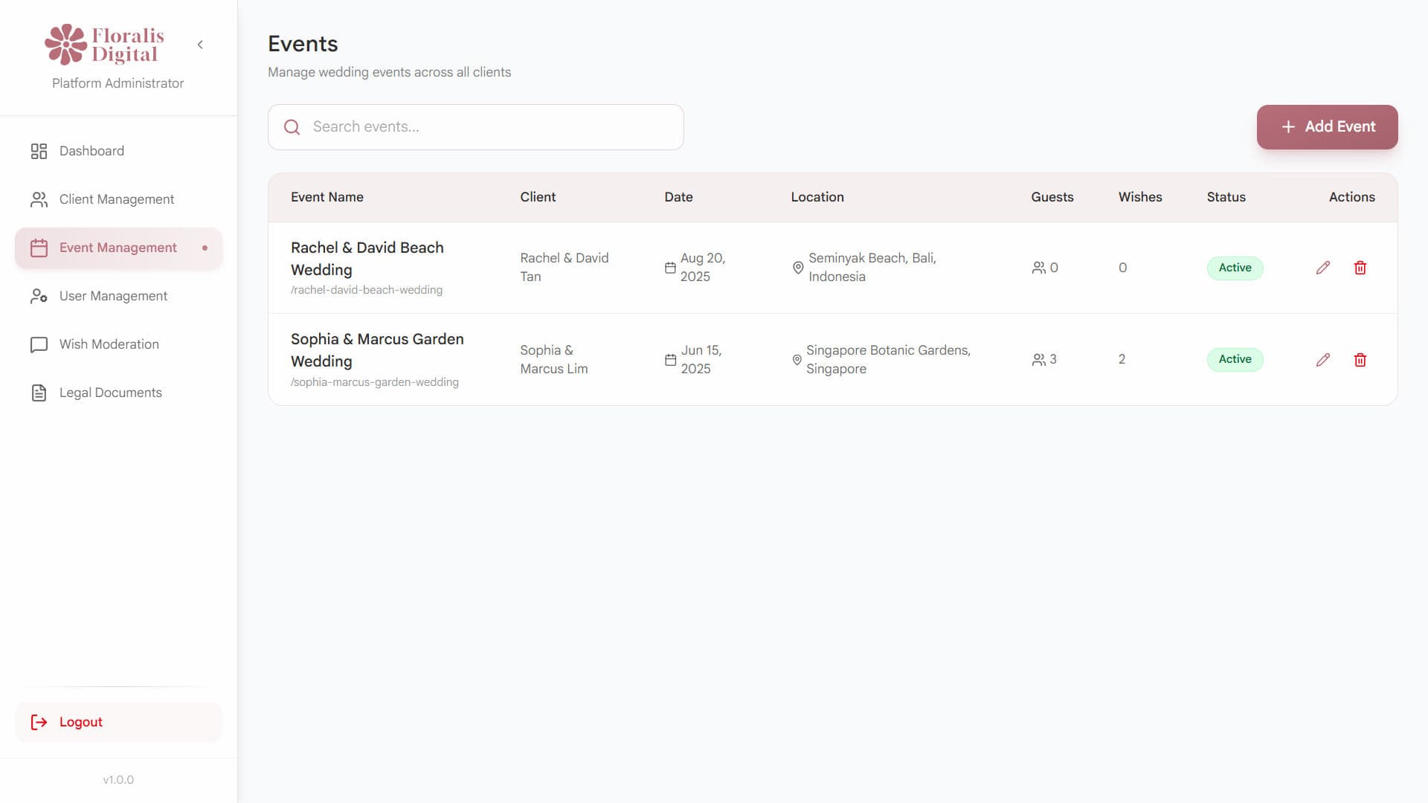Click wishes count 2 in Sophia row
Viewport: 1428px width, 803px height.
coord(1122,360)
